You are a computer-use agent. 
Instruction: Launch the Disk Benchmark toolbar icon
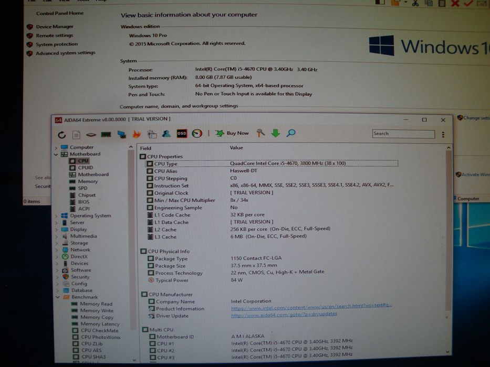coord(91,135)
